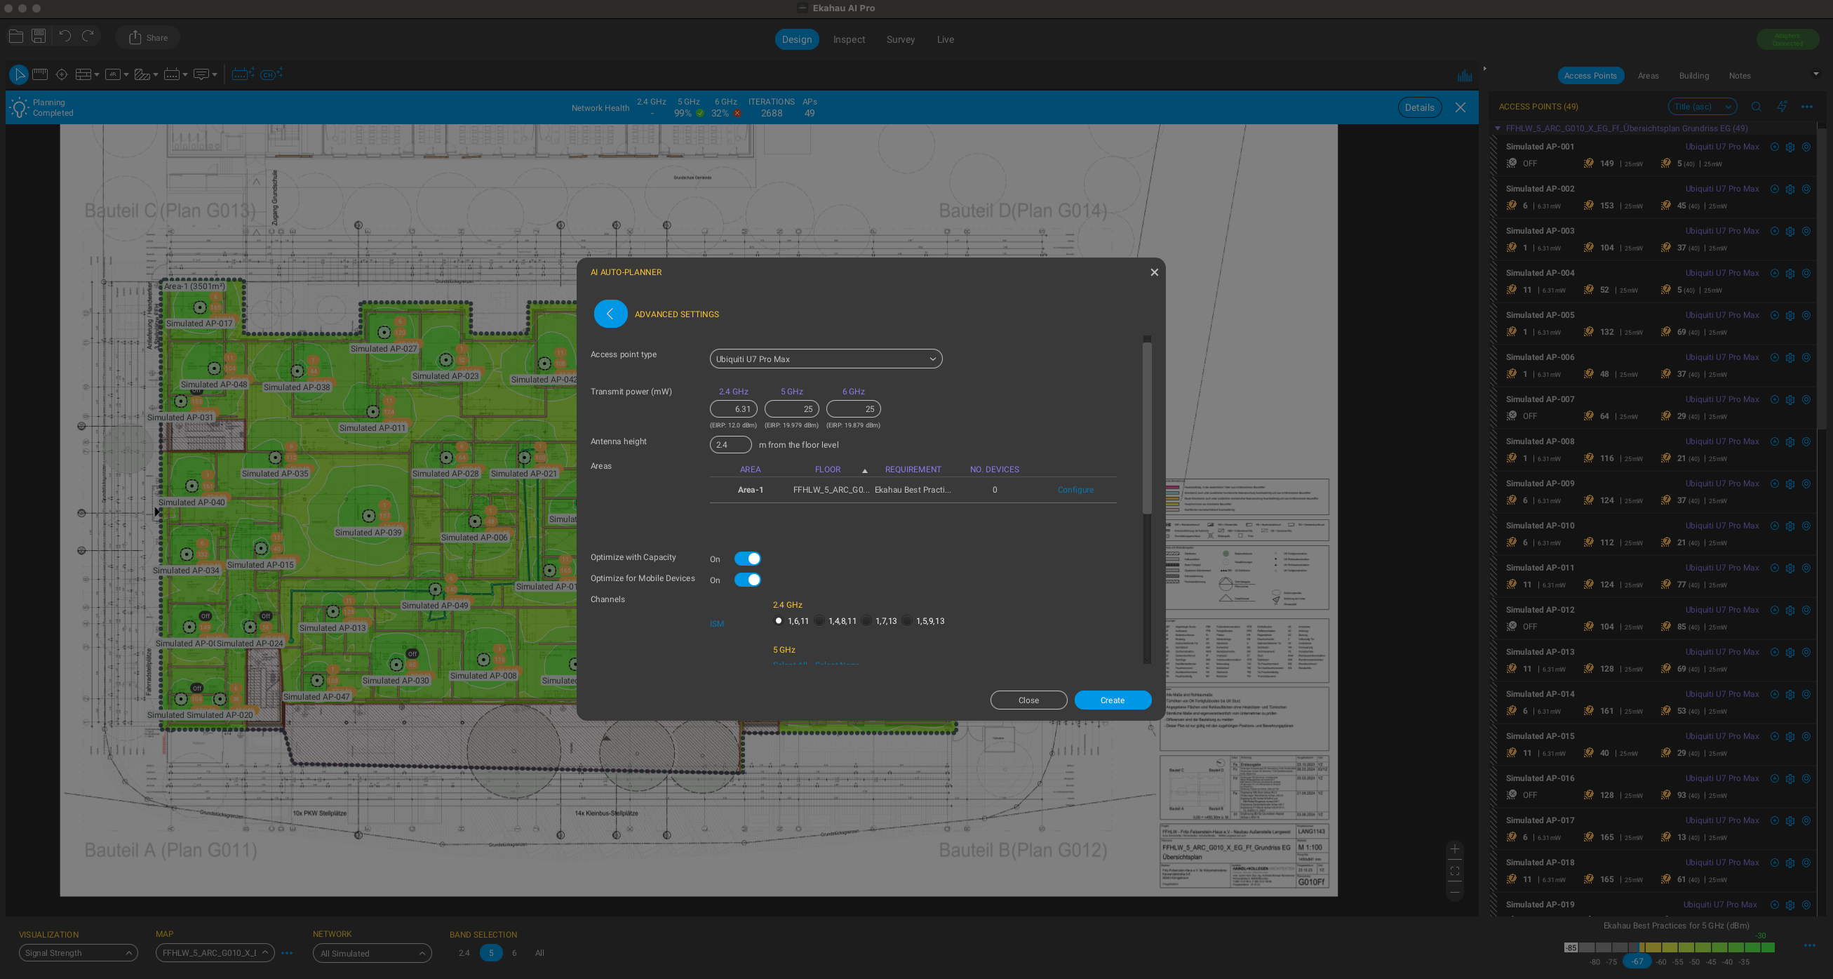Select the 1,5,9,13 channel plan
The image size is (1833, 979).
[x=906, y=621]
